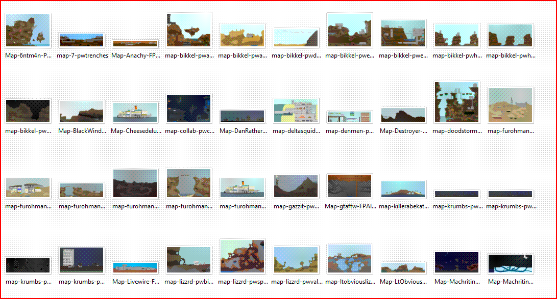Select the Map-Livewire-F thumbnail
Viewport: 557px width, 299px height.
pos(135,267)
